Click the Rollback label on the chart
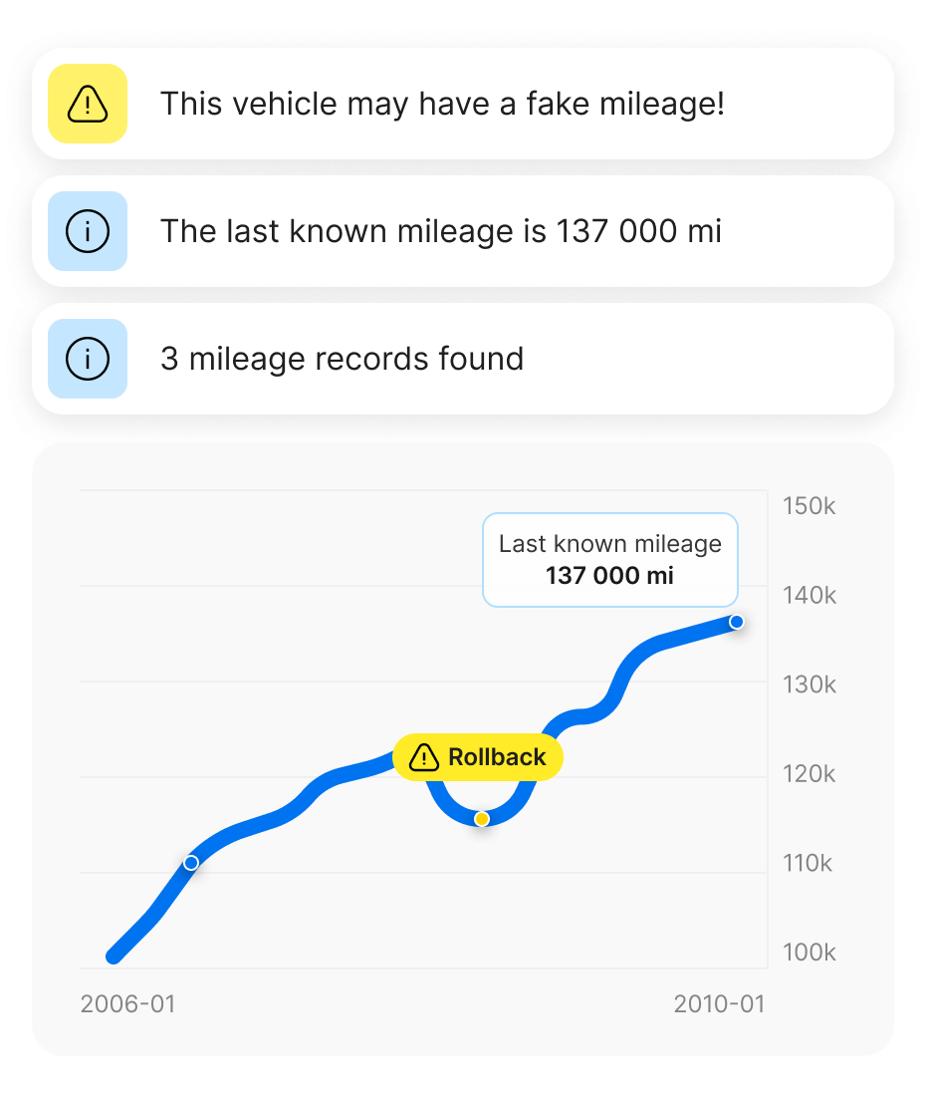926x1098 pixels. [x=497, y=757]
